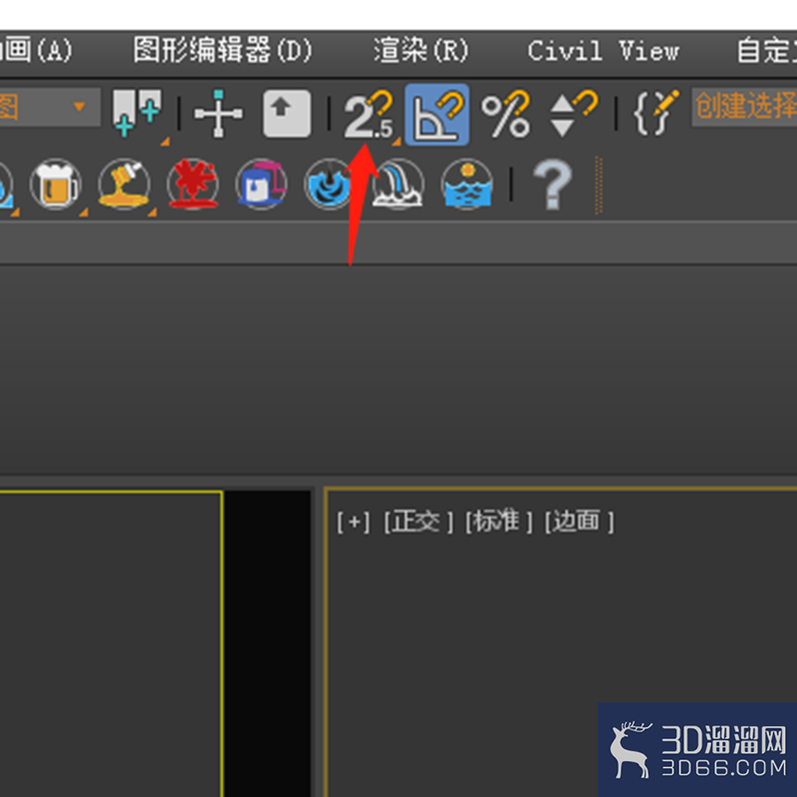Click the pouring honey fluid preset icon

[x=124, y=184]
